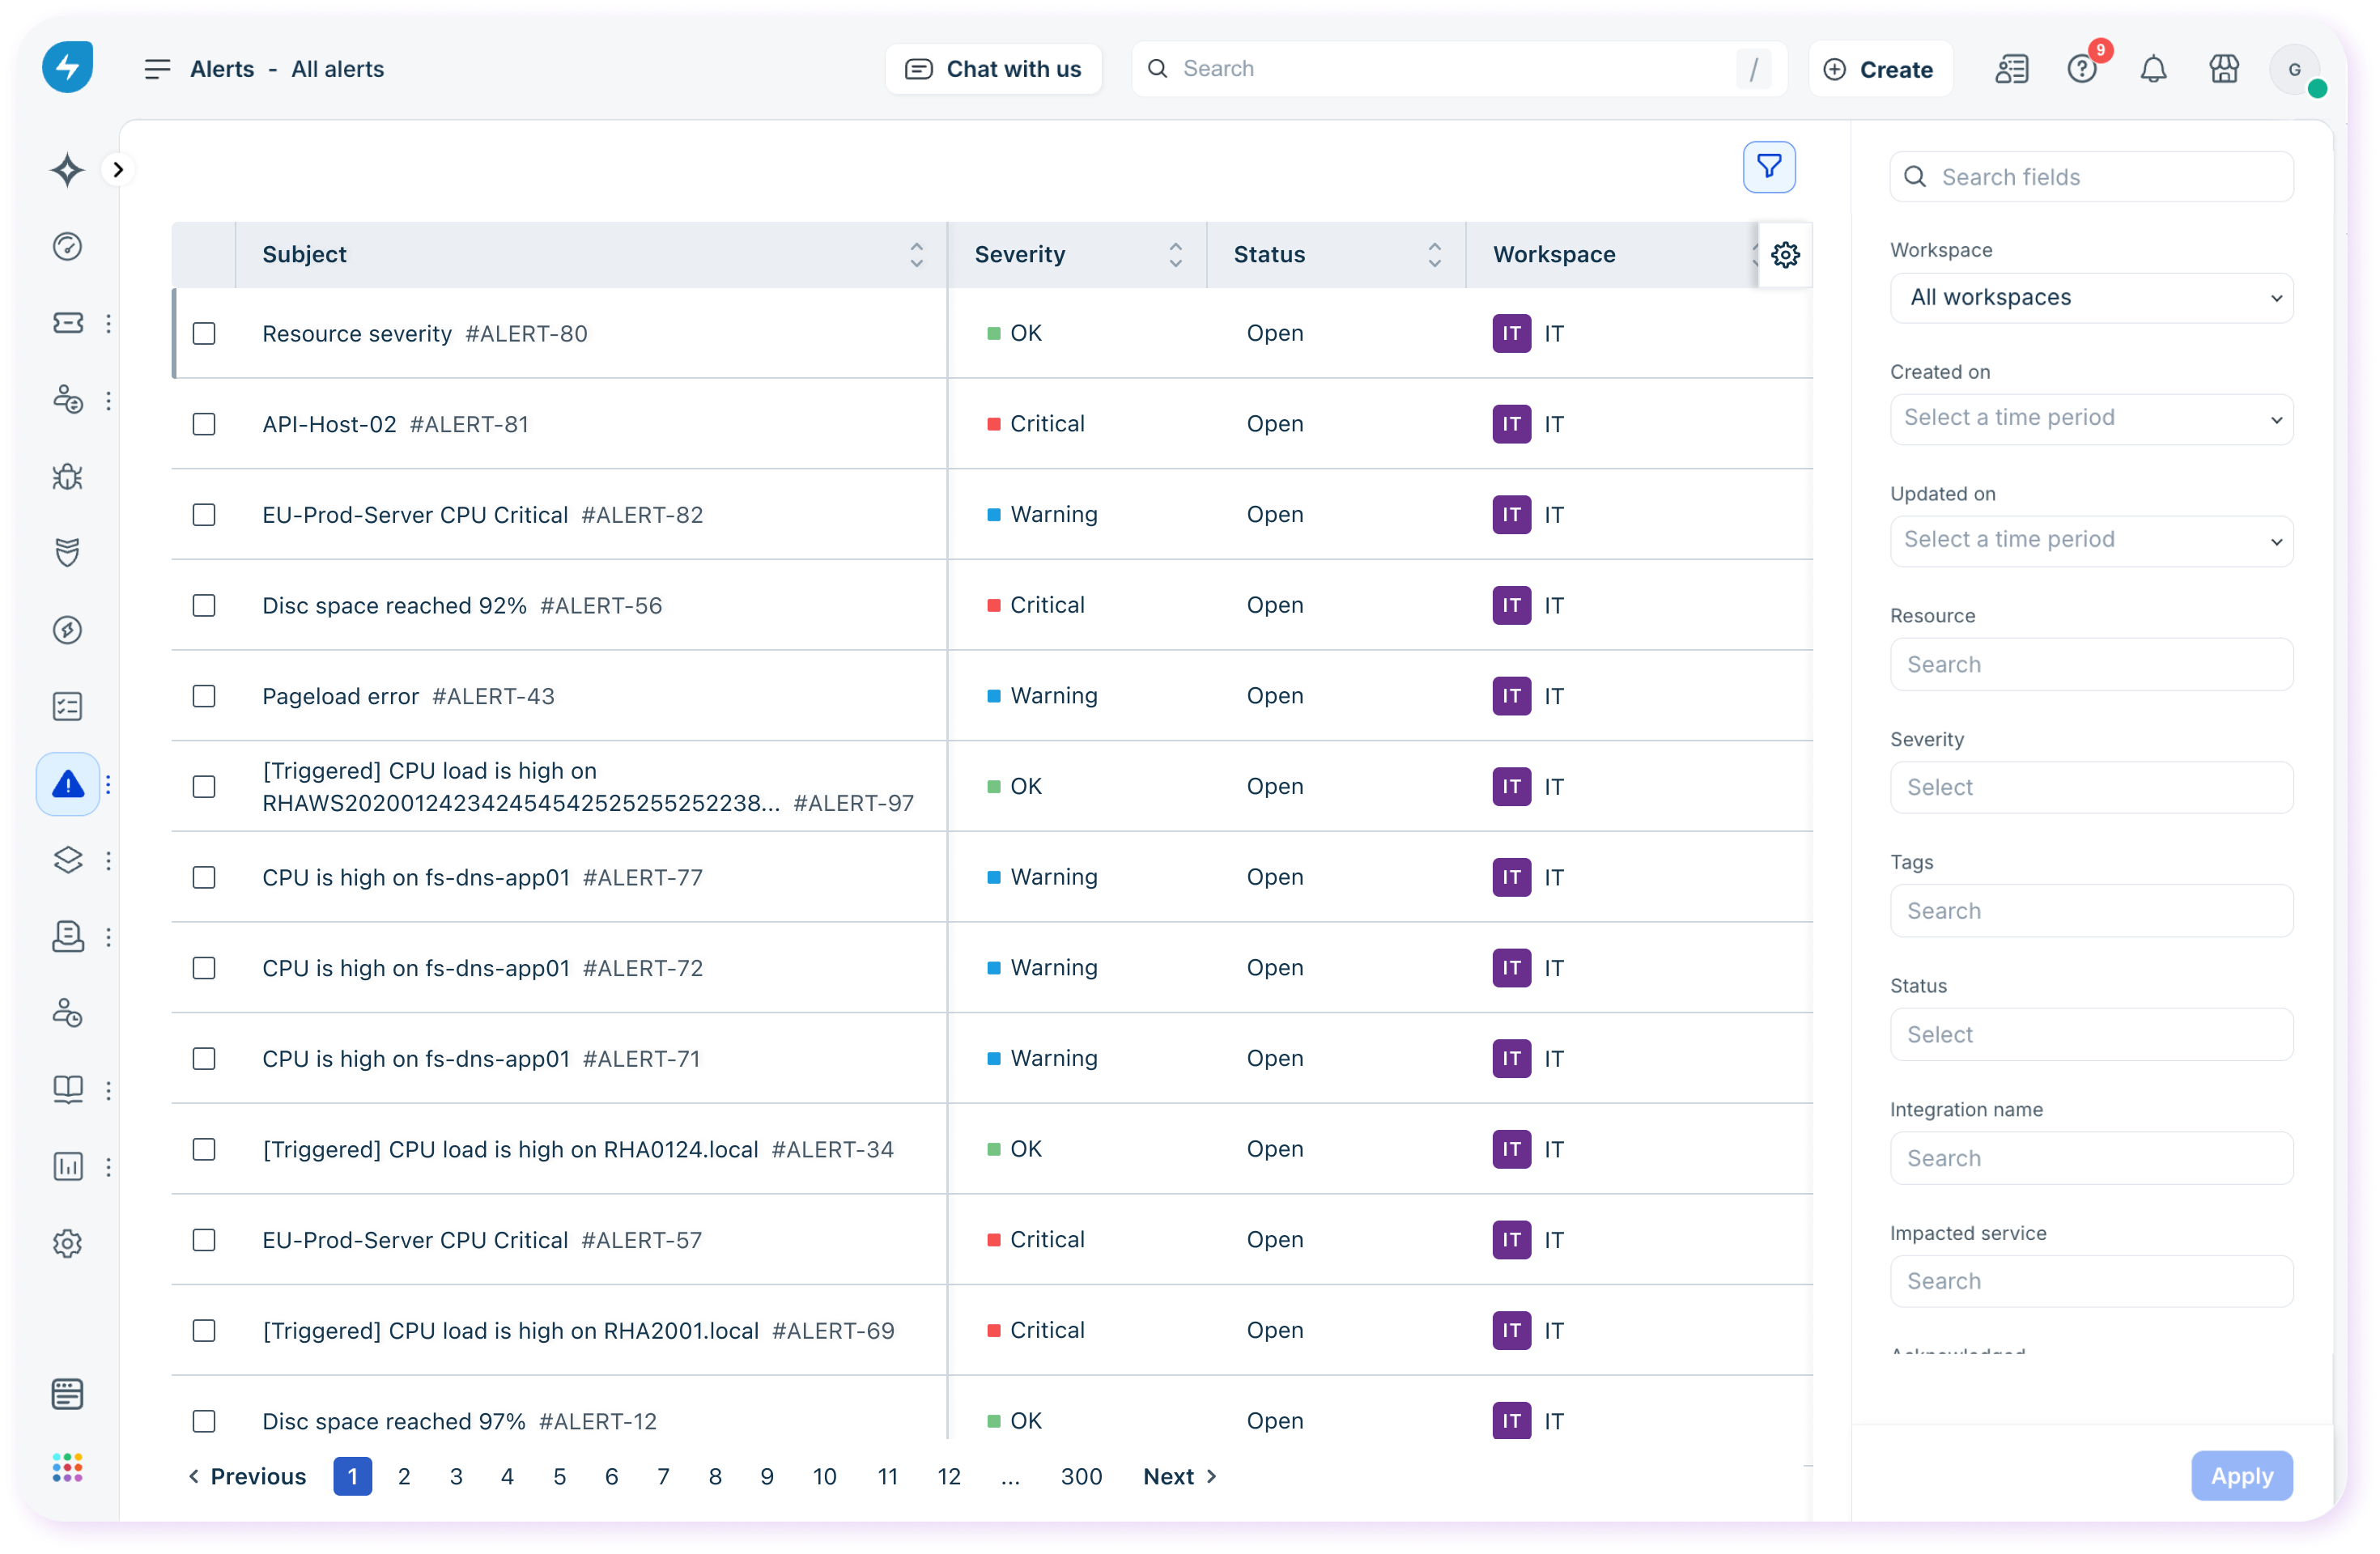
Task: Expand the Created on time period dropdown
Action: (2091, 418)
